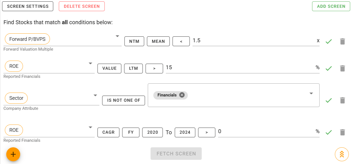Toggle the NTM period button
This screenshot has width=352, height=164.
point(134,41)
